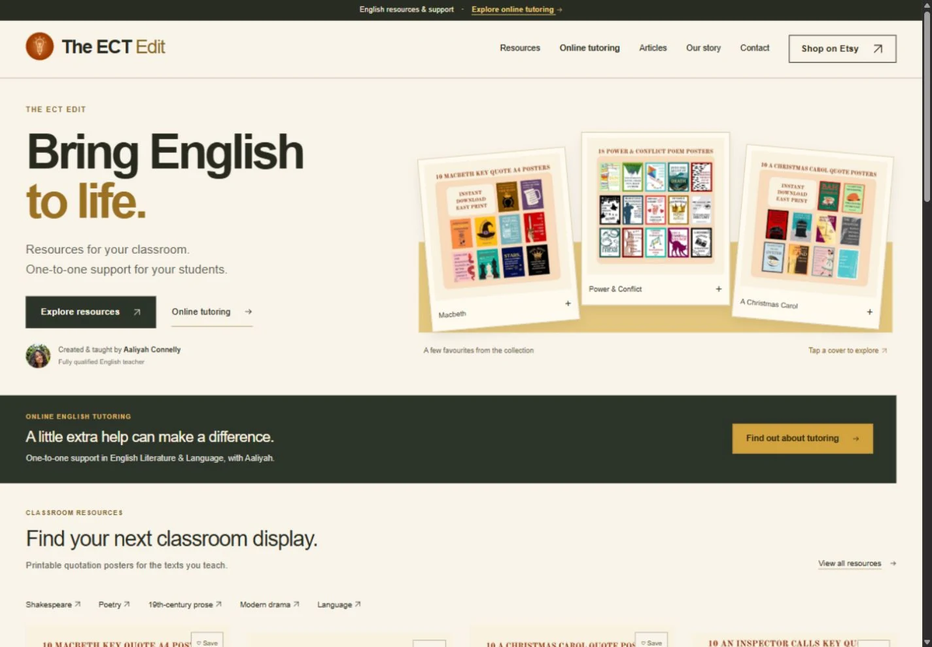Click the heading Find your next classroom display.
This screenshot has width=932, height=647.
171,539
